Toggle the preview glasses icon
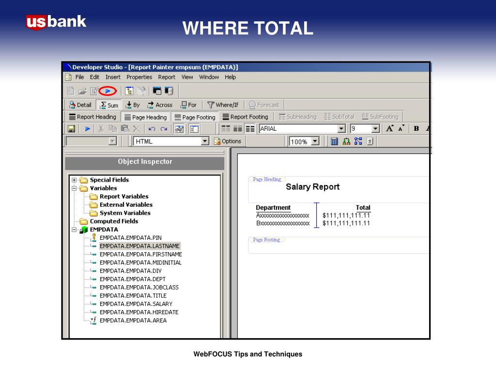The image size is (496, 372). coord(179,129)
